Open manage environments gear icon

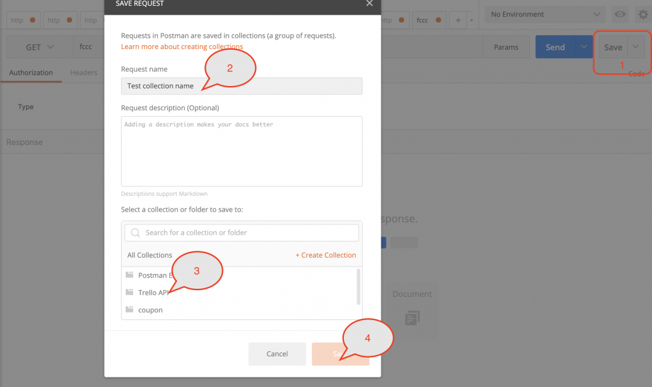[642, 14]
